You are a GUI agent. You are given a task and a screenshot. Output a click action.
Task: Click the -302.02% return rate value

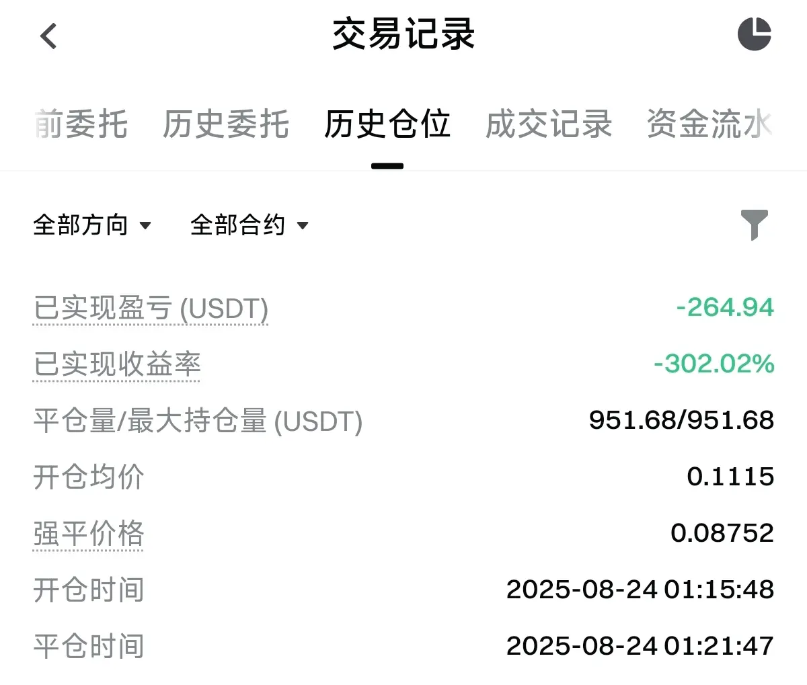tap(714, 364)
